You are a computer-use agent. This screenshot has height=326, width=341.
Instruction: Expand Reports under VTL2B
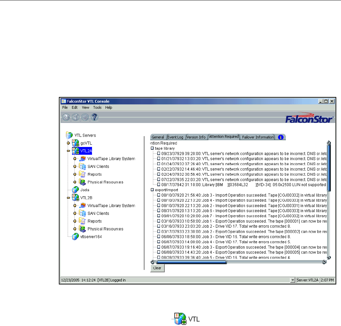click(75, 221)
